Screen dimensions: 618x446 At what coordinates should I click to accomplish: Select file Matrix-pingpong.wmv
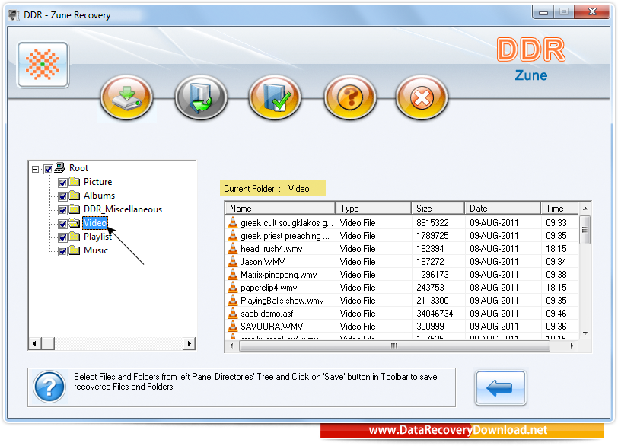pyautogui.click(x=279, y=275)
